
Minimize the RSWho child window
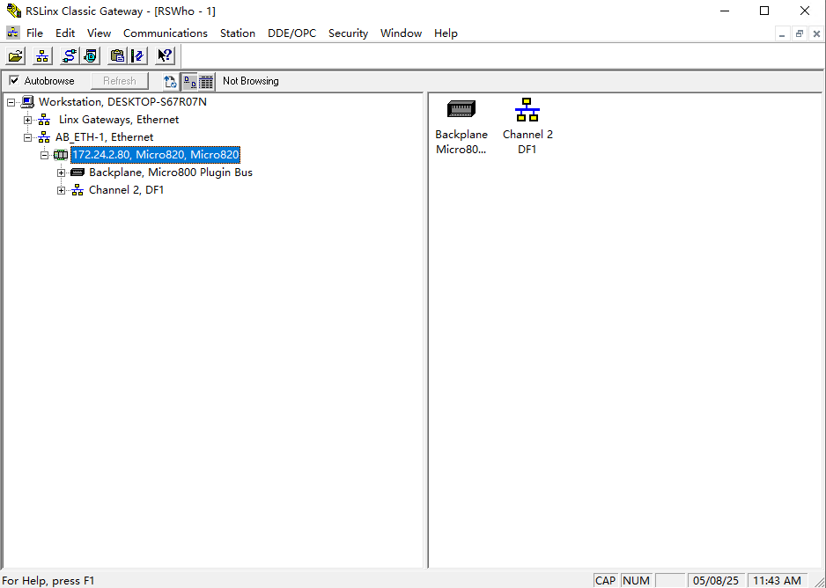(x=782, y=34)
